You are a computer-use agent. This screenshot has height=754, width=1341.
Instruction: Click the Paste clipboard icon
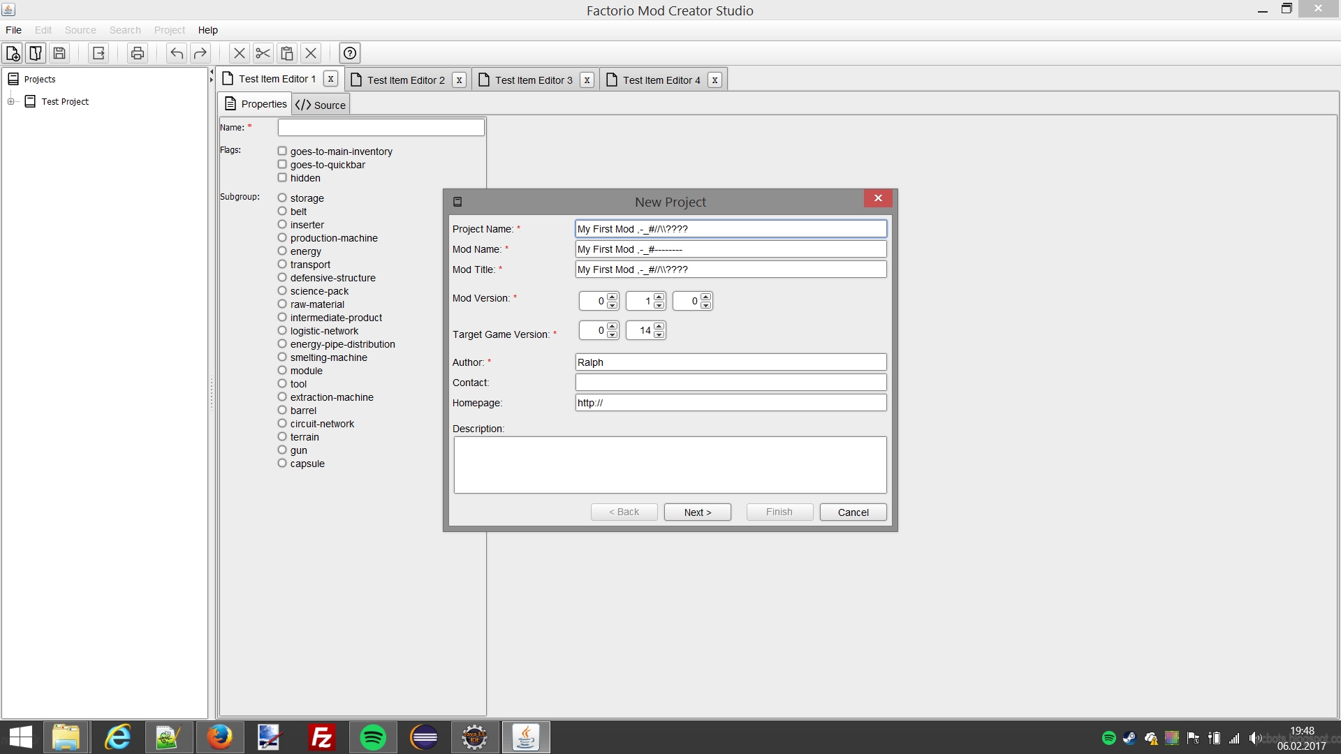point(286,53)
